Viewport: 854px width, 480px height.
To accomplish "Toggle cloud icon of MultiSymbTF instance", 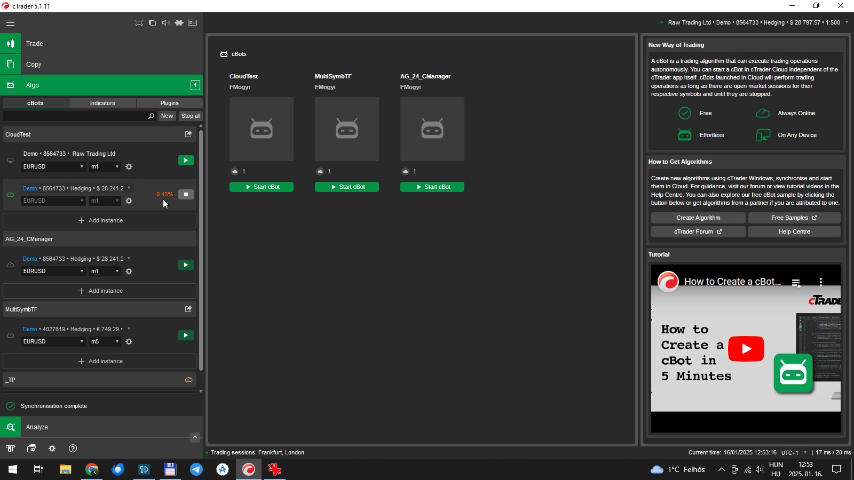I will coord(10,335).
